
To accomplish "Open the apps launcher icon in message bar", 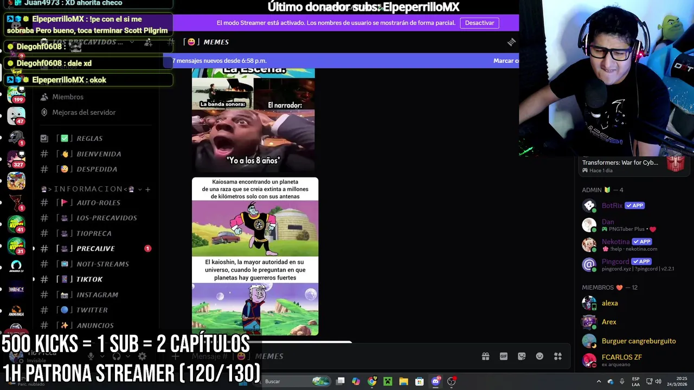I will [557, 356].
